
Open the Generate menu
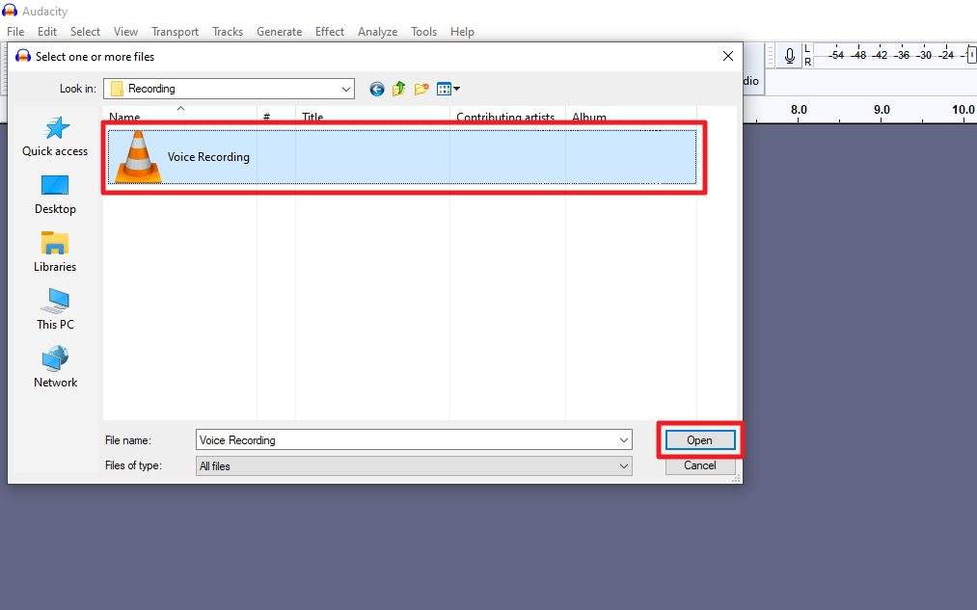click(x=279, y=32)
